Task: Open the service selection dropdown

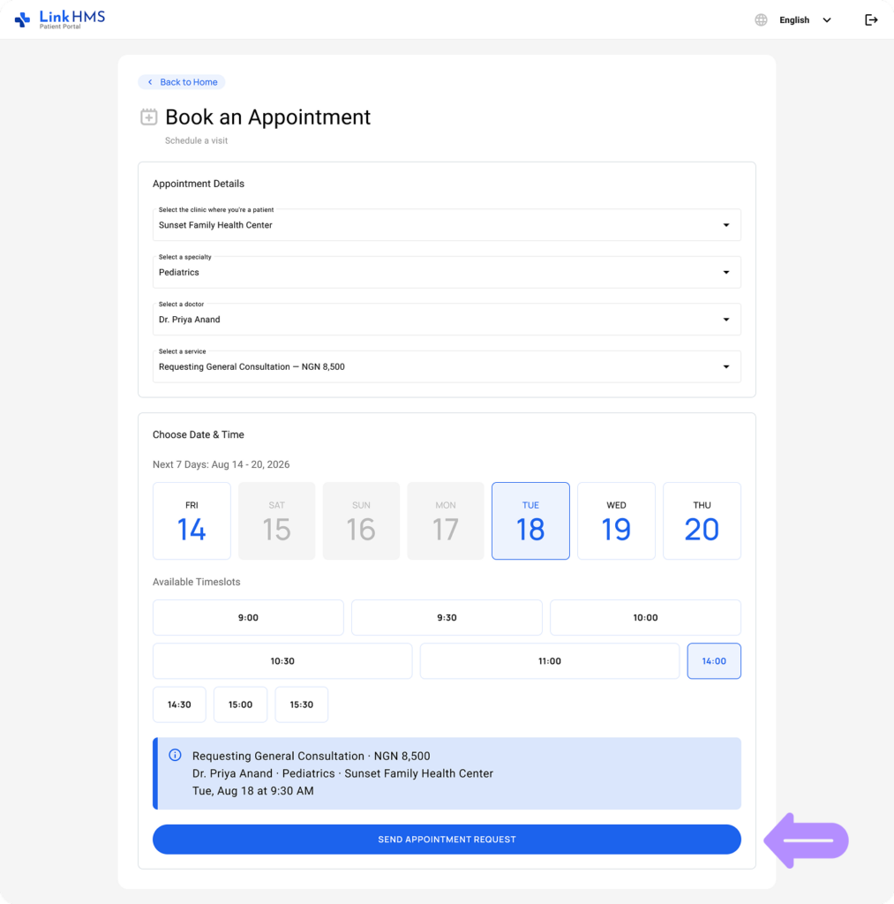Action: click(x=447, y=366)
